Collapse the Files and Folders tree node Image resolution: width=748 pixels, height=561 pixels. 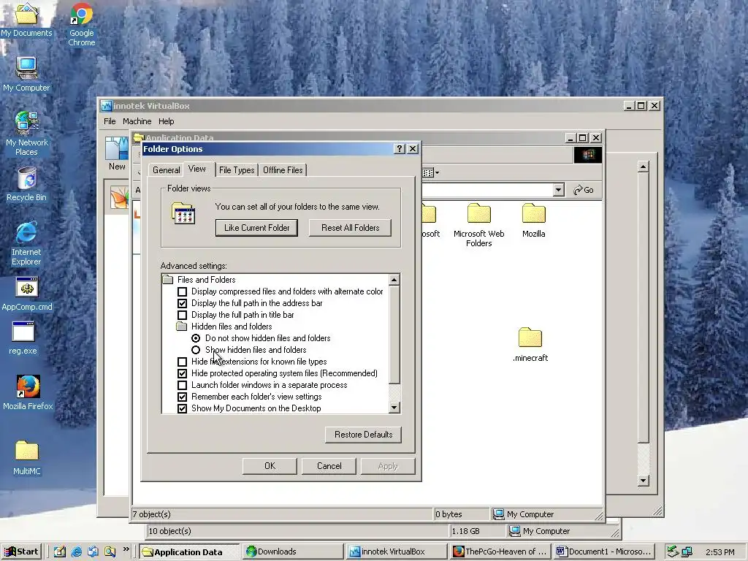pyautogui.click(x=167, y=280)
